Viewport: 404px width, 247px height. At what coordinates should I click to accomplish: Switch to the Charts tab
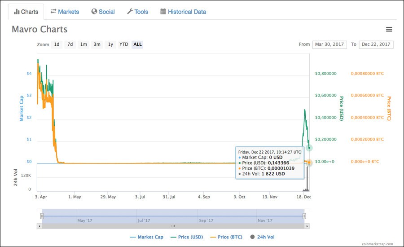click(26, 12)
